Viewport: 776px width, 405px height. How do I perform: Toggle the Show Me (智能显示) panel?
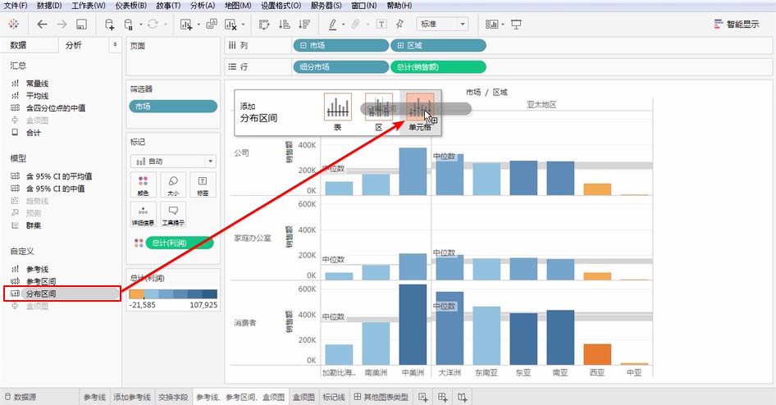736,25
